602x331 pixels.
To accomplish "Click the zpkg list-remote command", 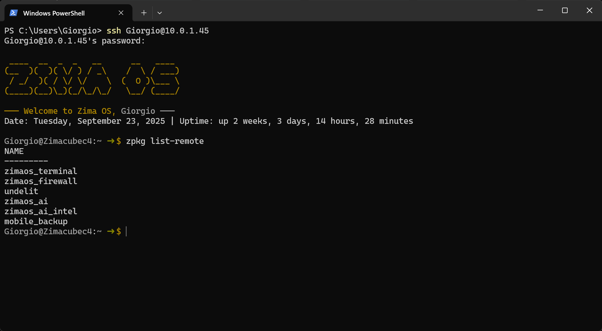I will point(165,141).
